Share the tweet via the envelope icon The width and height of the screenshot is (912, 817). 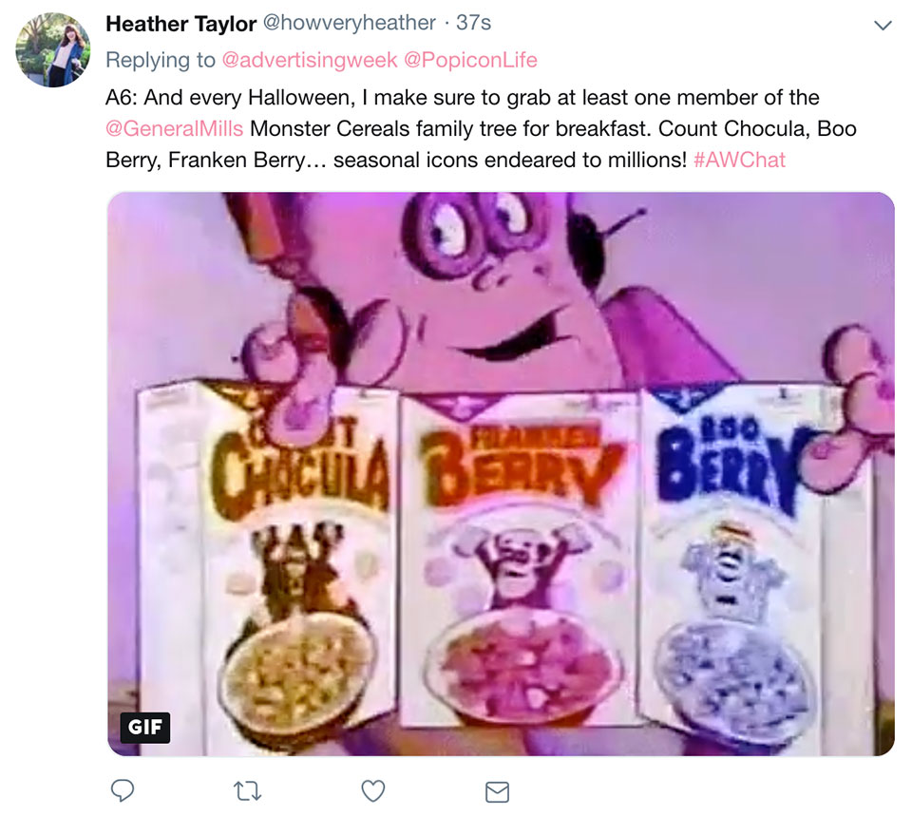tap(497, 790)
